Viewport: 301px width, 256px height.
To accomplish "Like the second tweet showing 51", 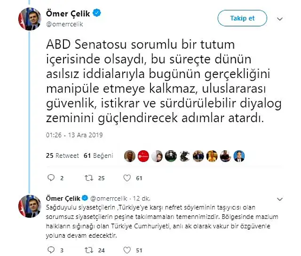I will pos(127,250).
